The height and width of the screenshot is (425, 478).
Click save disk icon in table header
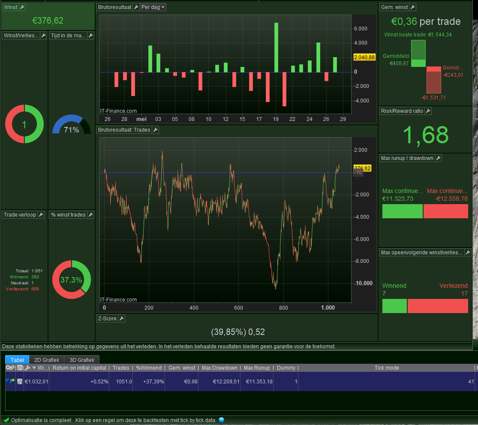pyautogui.click(x=20, y=368)
